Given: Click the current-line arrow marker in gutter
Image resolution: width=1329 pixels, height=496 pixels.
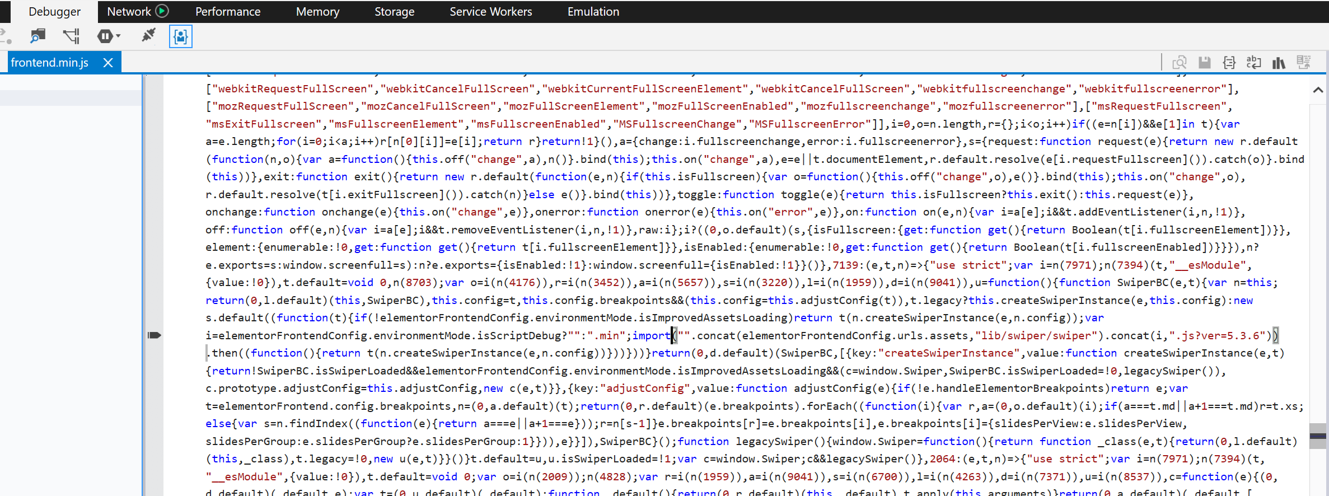Looking at the screenshot, I should pos(155,335).
